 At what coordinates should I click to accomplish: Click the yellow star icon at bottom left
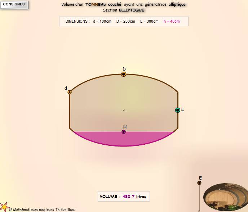point(4,207)
